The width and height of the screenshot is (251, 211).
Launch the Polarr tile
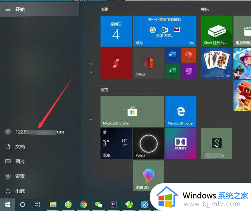pyautogui.click(x=149, y=144)
